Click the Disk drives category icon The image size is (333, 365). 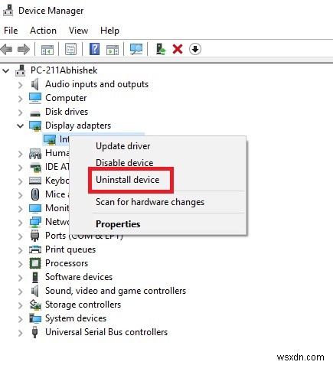(35, 113)
